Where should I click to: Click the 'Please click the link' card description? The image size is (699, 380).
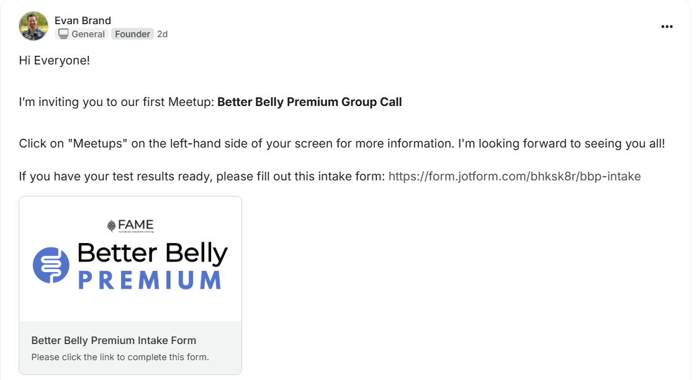click(120, 357)
